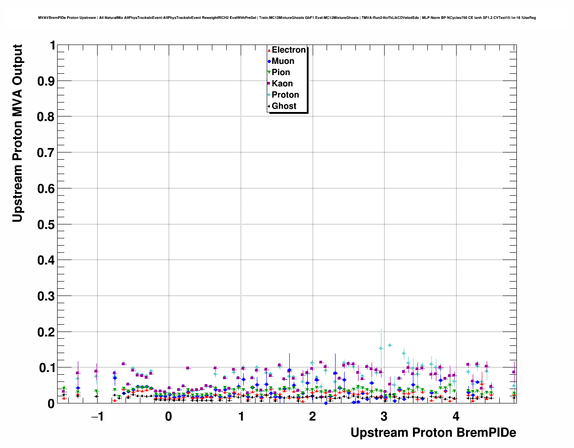Select the 'Upstream Proton MVA Output' y-axis title
Image resolution: width=574 pixels, height=448 pixels.
(x=17, y=133)
